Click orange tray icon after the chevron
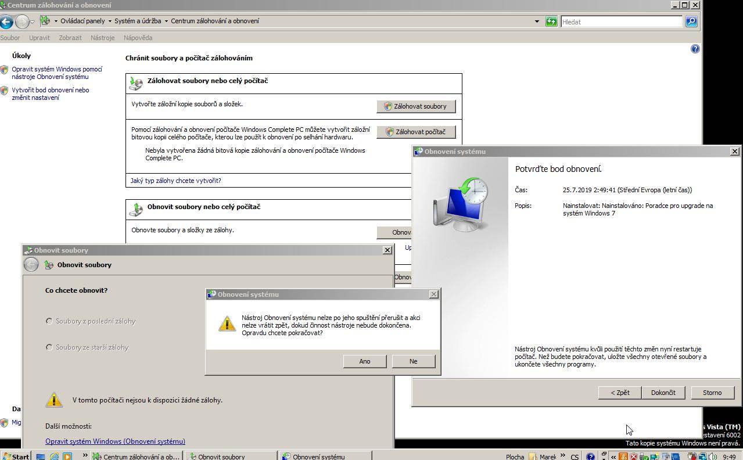 (x=623, y=457)
